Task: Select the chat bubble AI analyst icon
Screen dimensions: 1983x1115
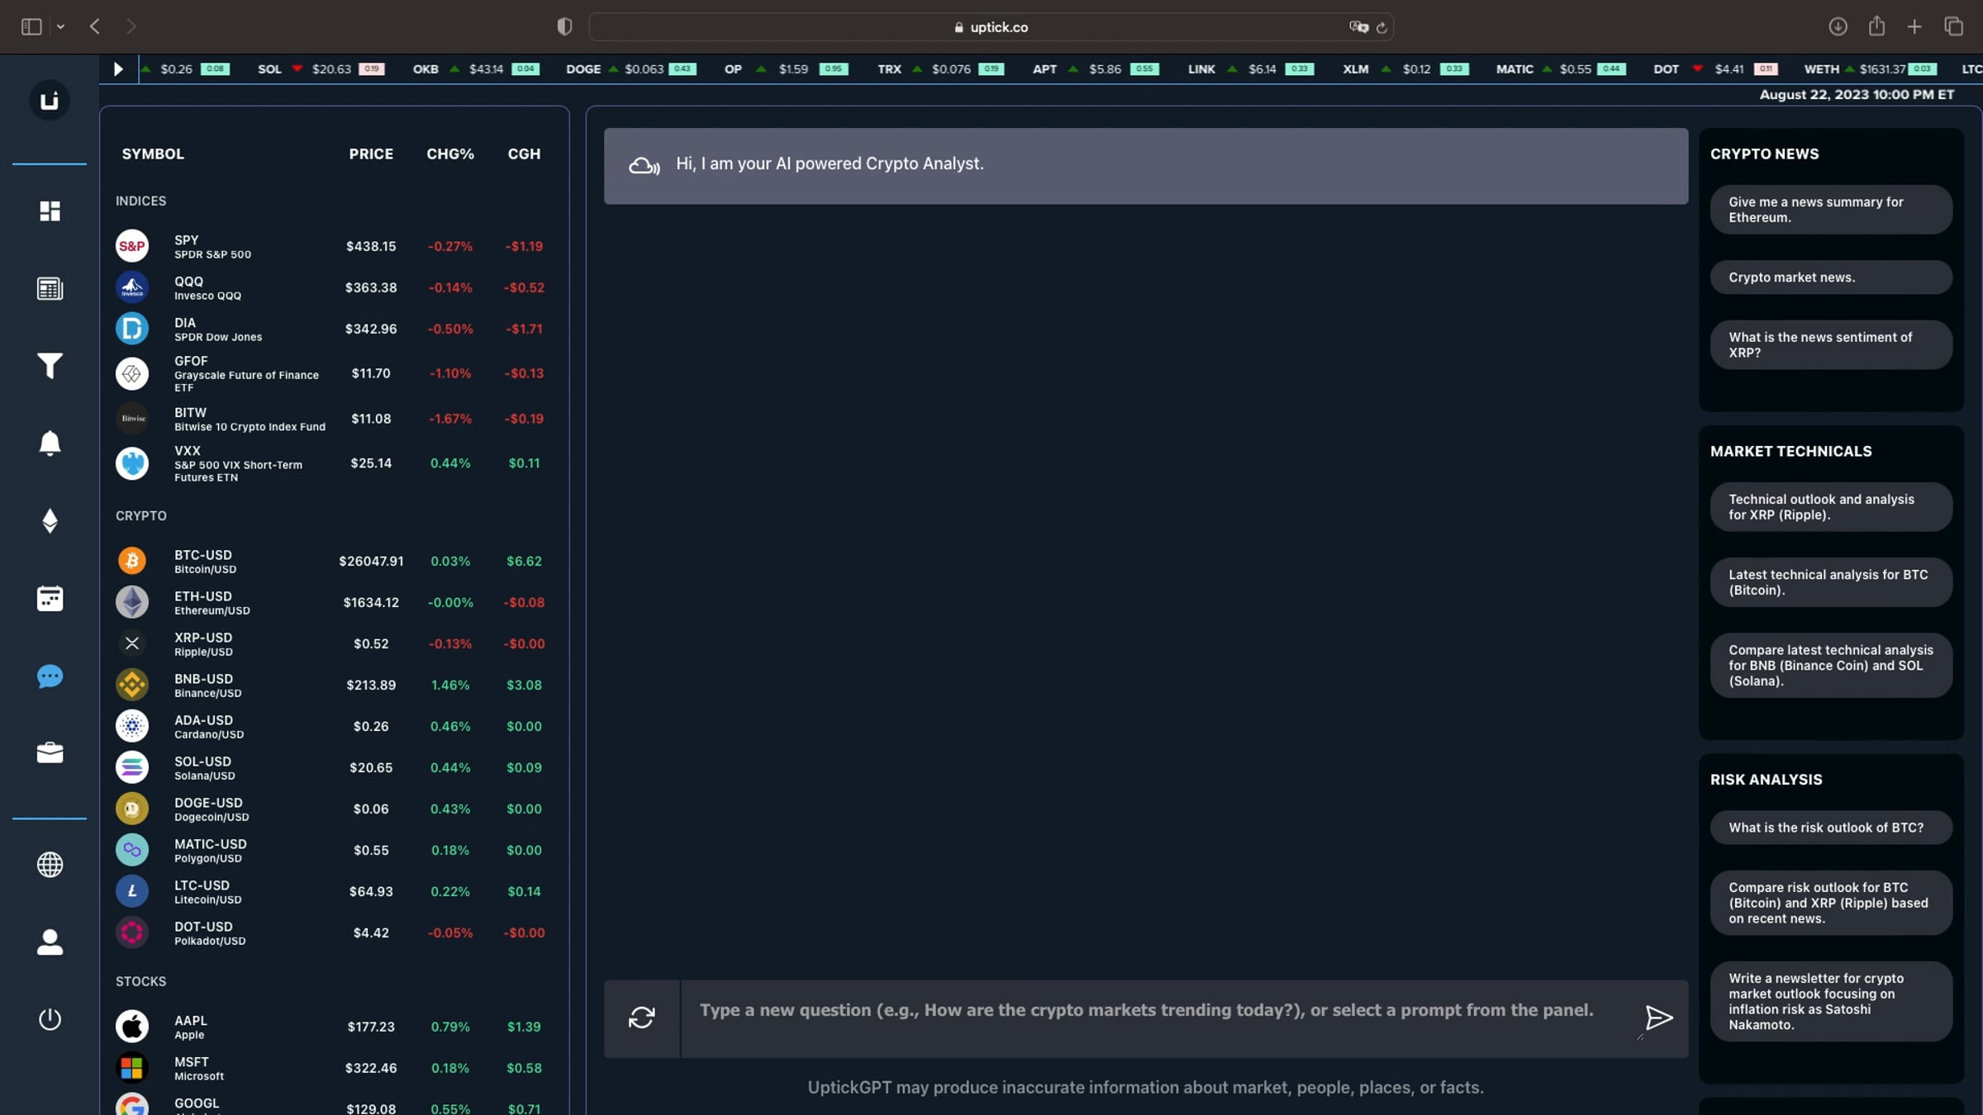Action: click(50, 676)
